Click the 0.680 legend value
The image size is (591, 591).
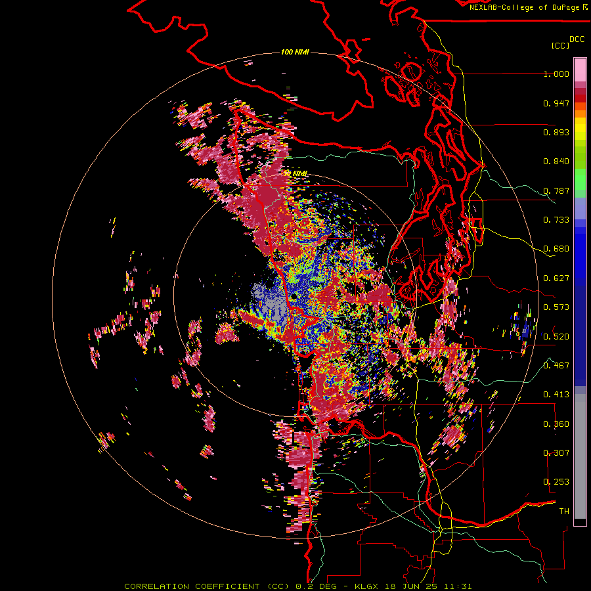pos(556,249)
